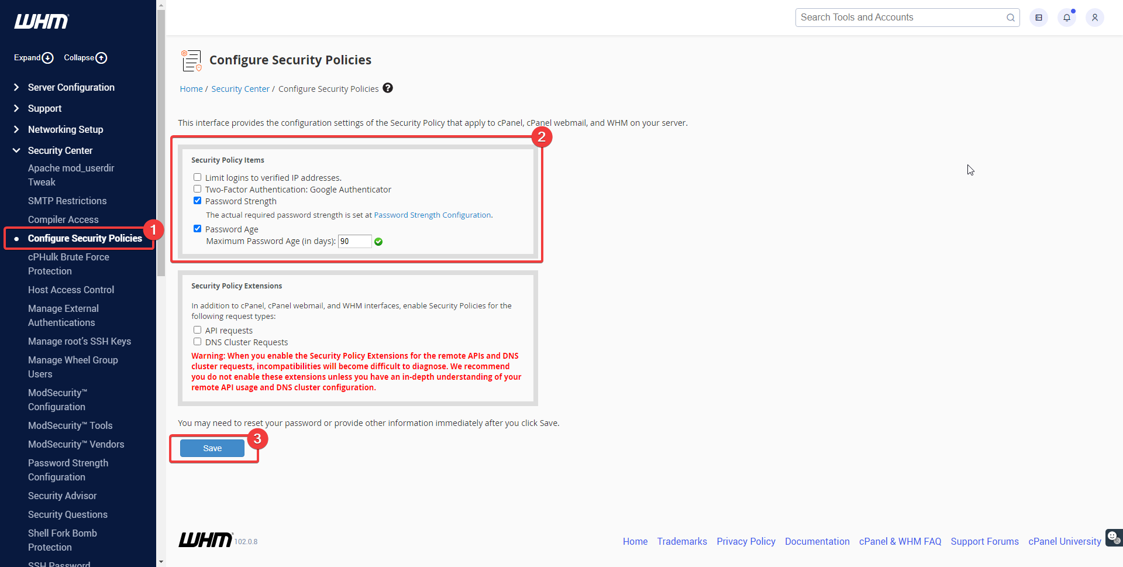Open Host Access Control
This screenshot has width=1123, height=567.
pyautogui.click(x=71, y=290)
